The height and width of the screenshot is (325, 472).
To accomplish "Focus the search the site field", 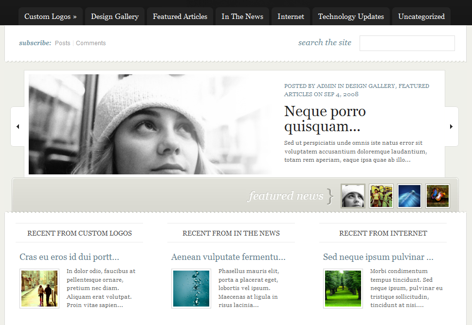I will pyautogui.click(x=407, y=43).
